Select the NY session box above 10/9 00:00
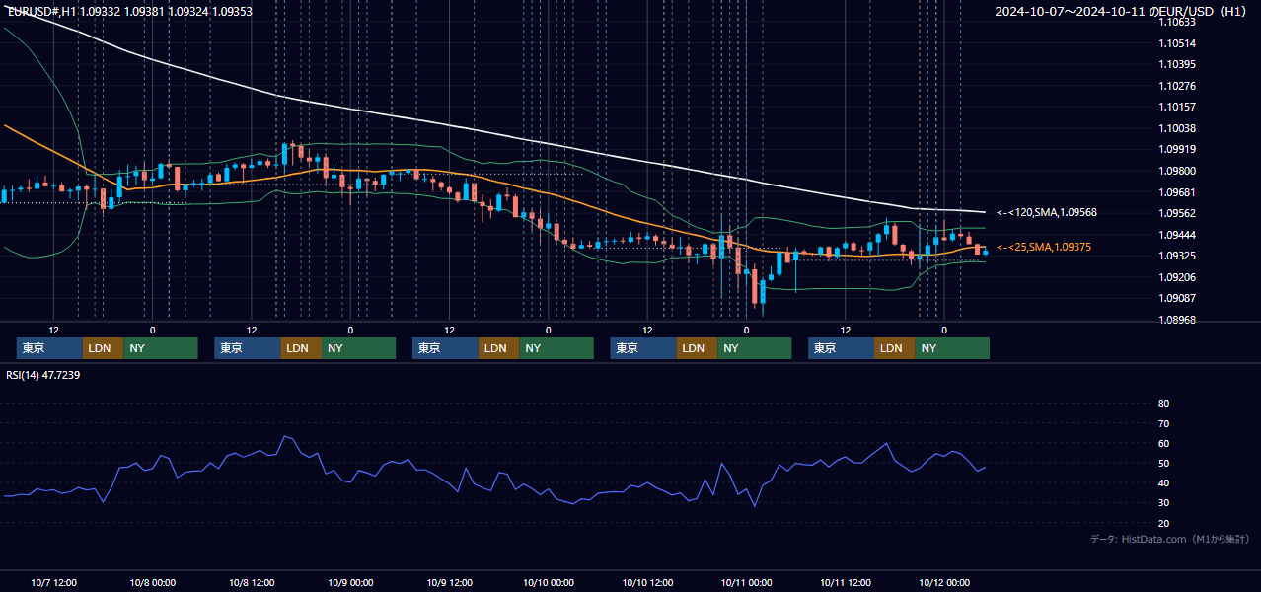The image size is (1261, 592). click(x=358, y=348)
